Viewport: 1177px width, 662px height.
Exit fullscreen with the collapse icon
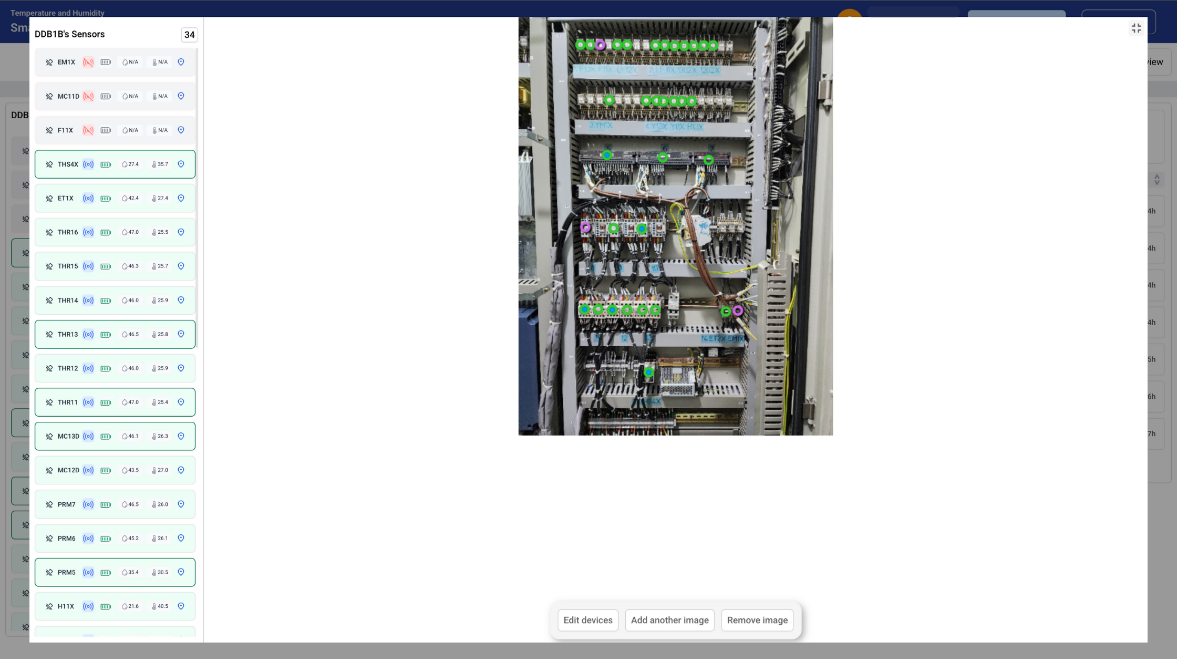(x=1136, y=28)
